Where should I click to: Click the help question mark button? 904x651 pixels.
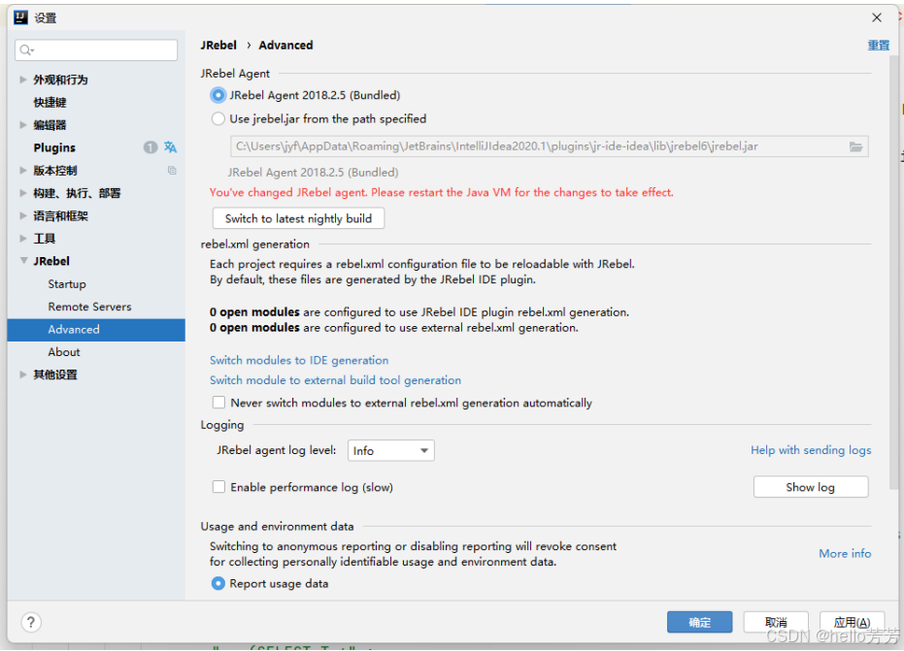[x=31, y=622]
